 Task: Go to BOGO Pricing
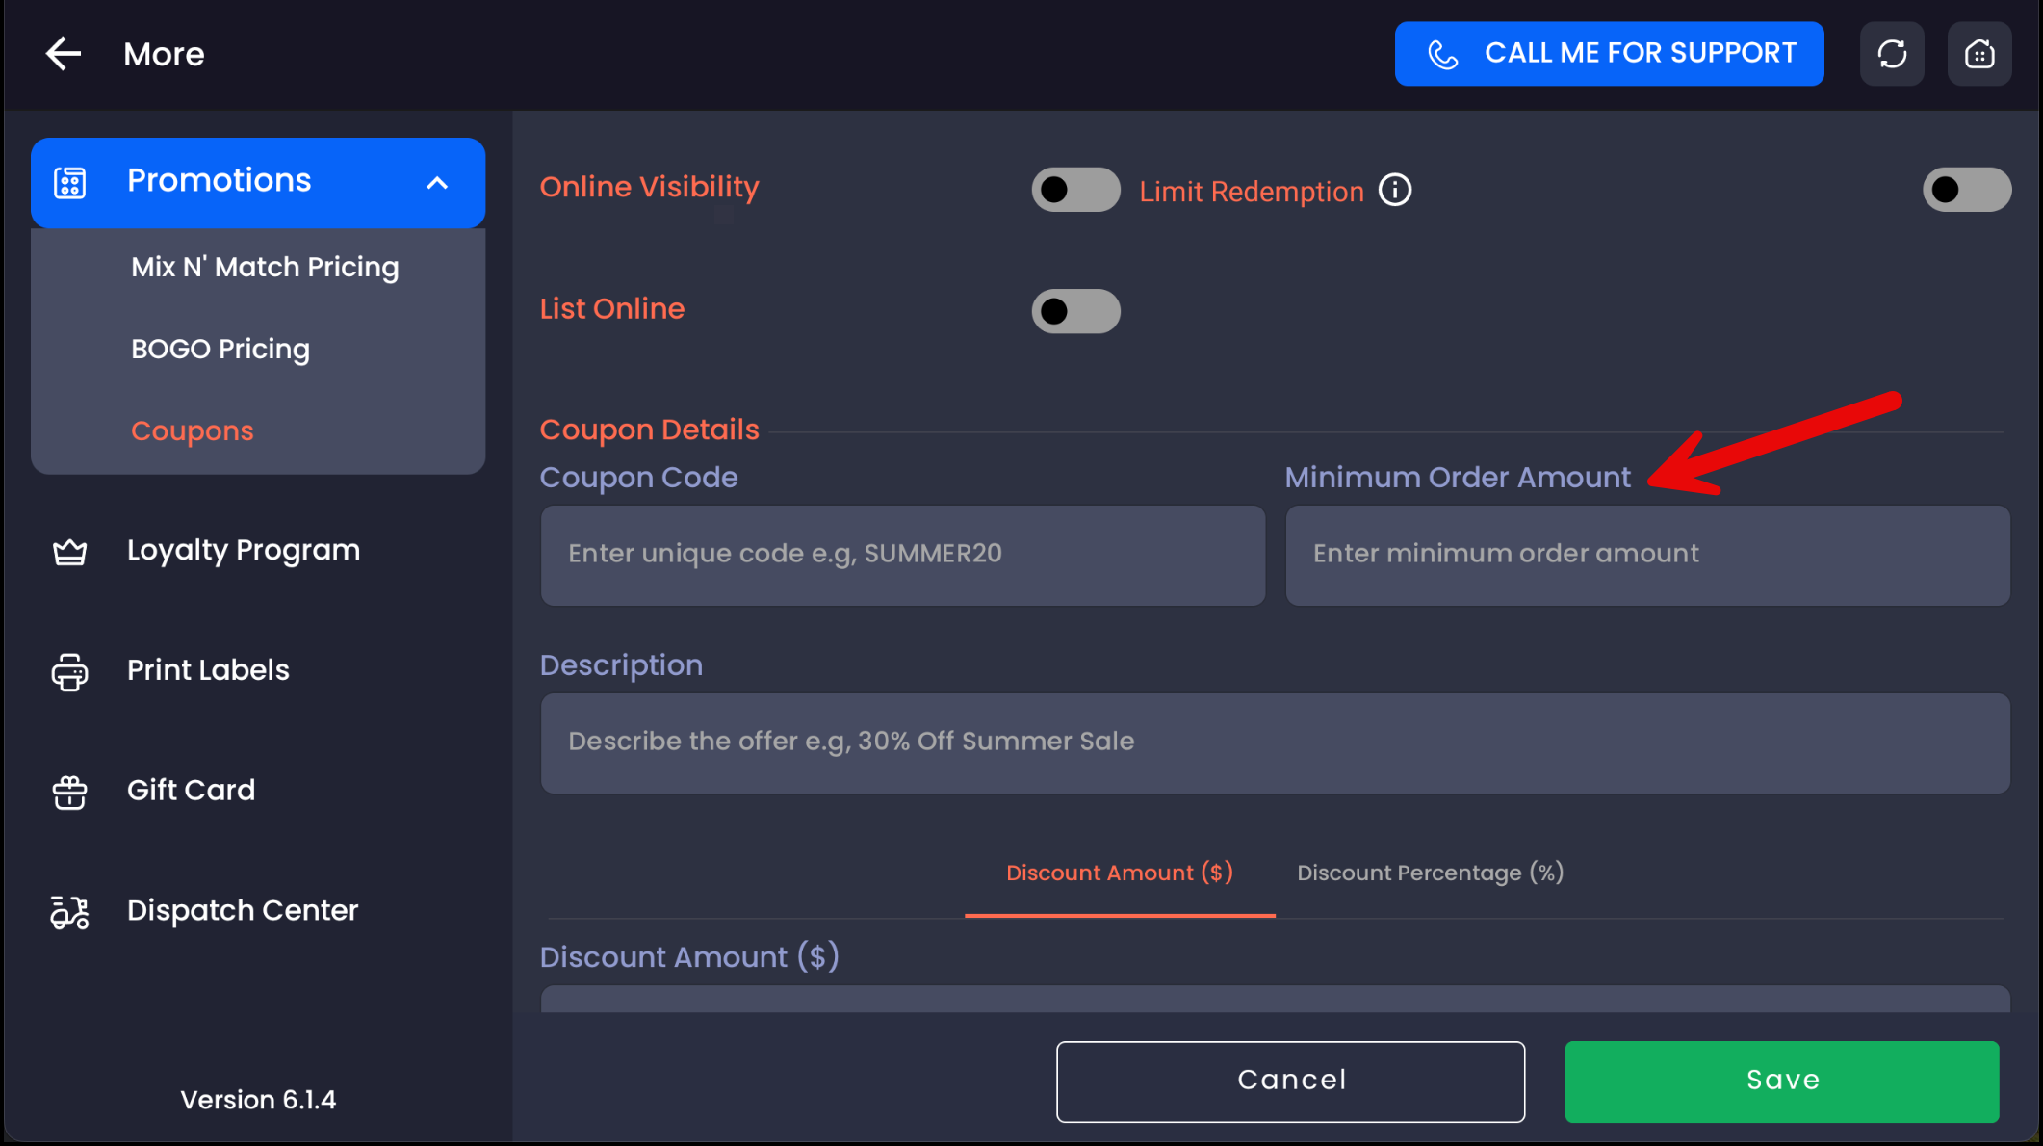point(220,349)
